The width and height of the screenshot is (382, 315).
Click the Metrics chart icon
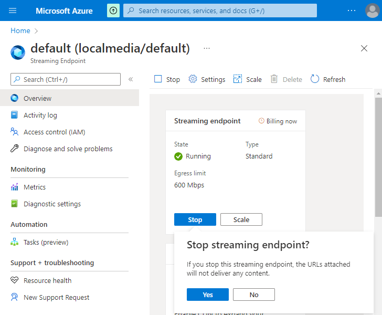pyautogui.click(x=14, y=187)
